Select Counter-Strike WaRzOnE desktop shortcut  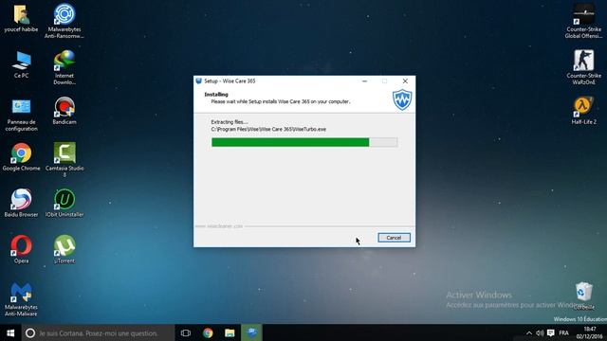[x=584, y=67]
